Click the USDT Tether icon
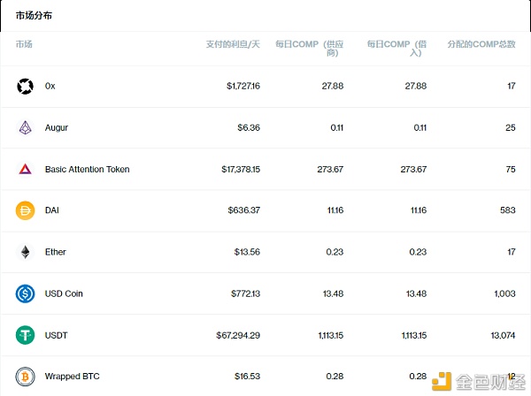 coord(25,335)
